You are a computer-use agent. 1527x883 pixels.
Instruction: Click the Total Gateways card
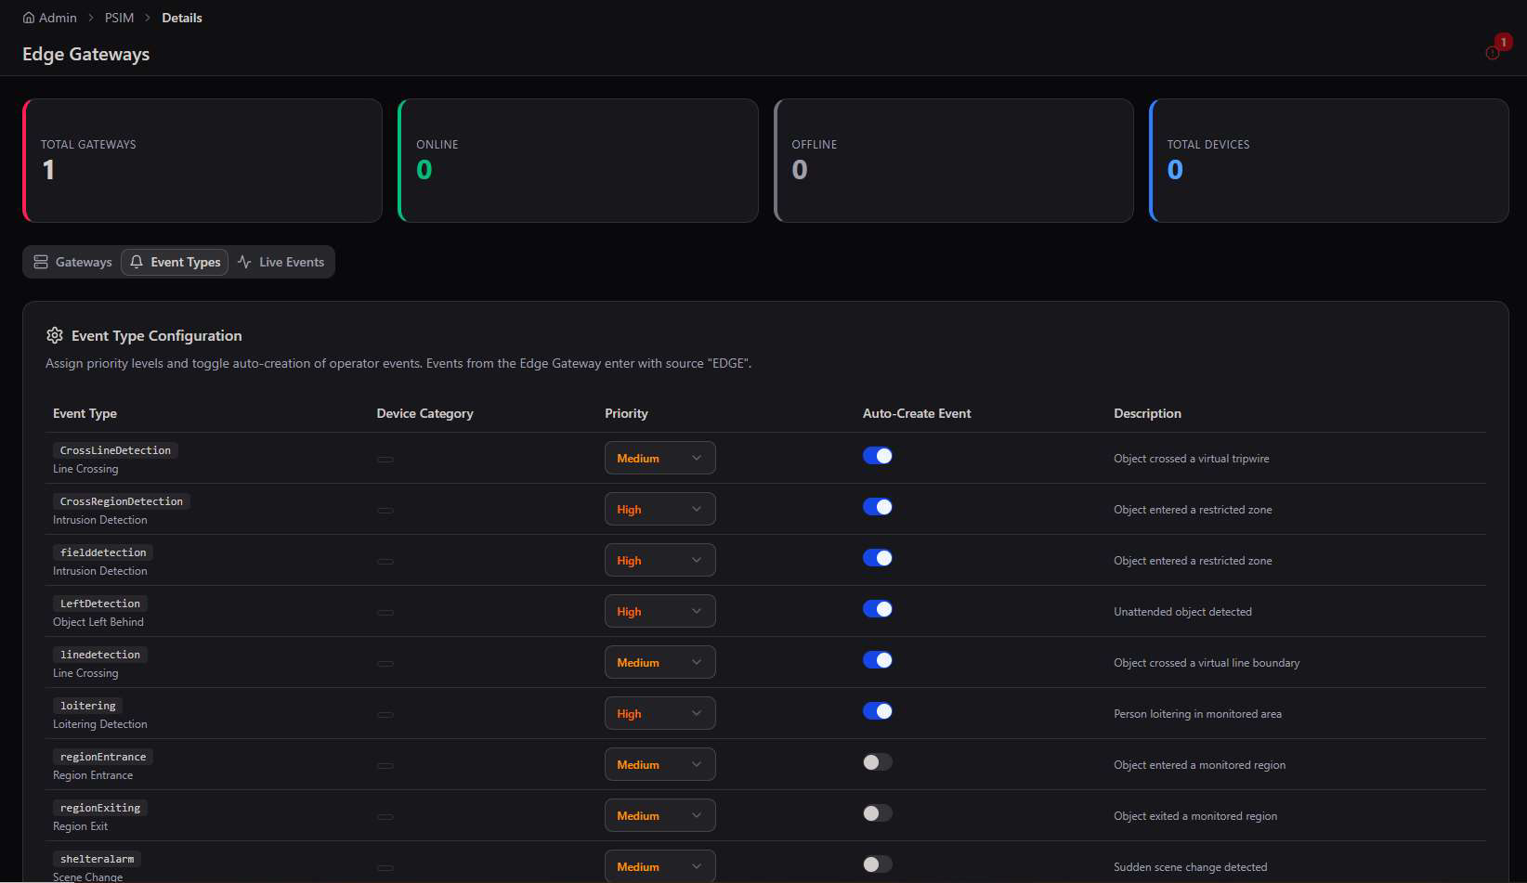[x=202, y=161]
